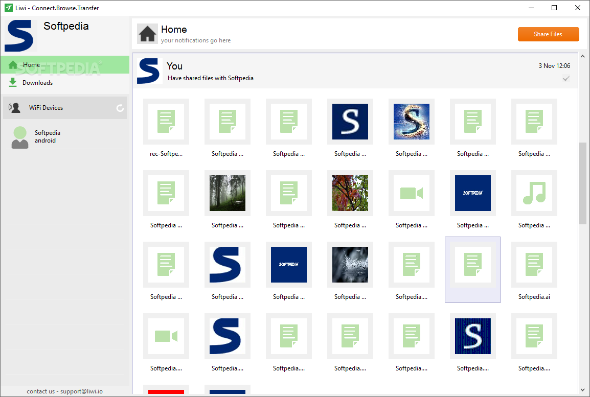Click the WiFi Devices person icon

click(14, 107)
